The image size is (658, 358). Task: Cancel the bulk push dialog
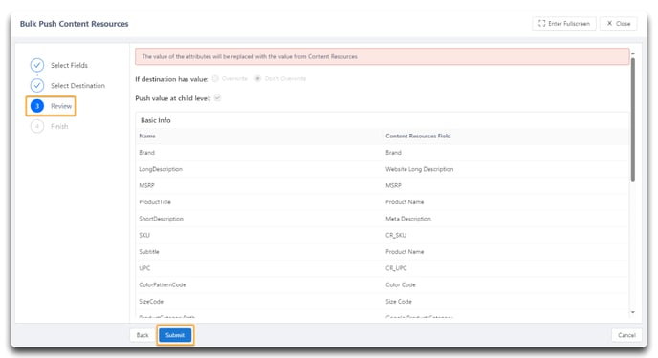(626, 335)
